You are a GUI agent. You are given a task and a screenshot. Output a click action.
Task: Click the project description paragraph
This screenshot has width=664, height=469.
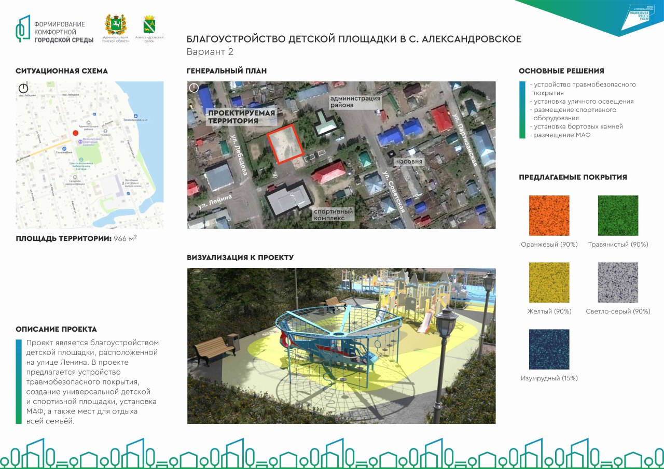(92, 382)
